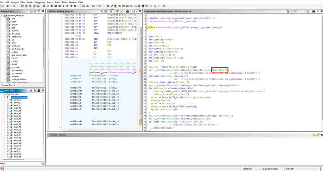
Task: Close the Symbol Tree panel
Action: point(43,90)
